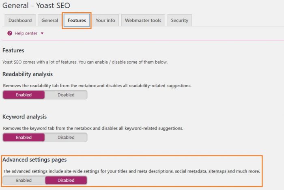The width and height of the screenshot is (284, 190).
Task: Set Advanced settings pages to Disabled
Action: [x=66, y=180]
